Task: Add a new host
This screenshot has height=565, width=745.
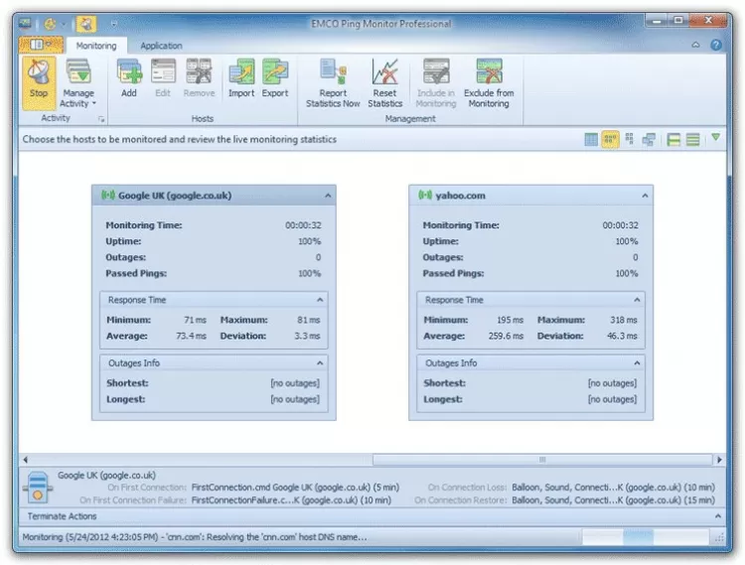Action: 129,78
